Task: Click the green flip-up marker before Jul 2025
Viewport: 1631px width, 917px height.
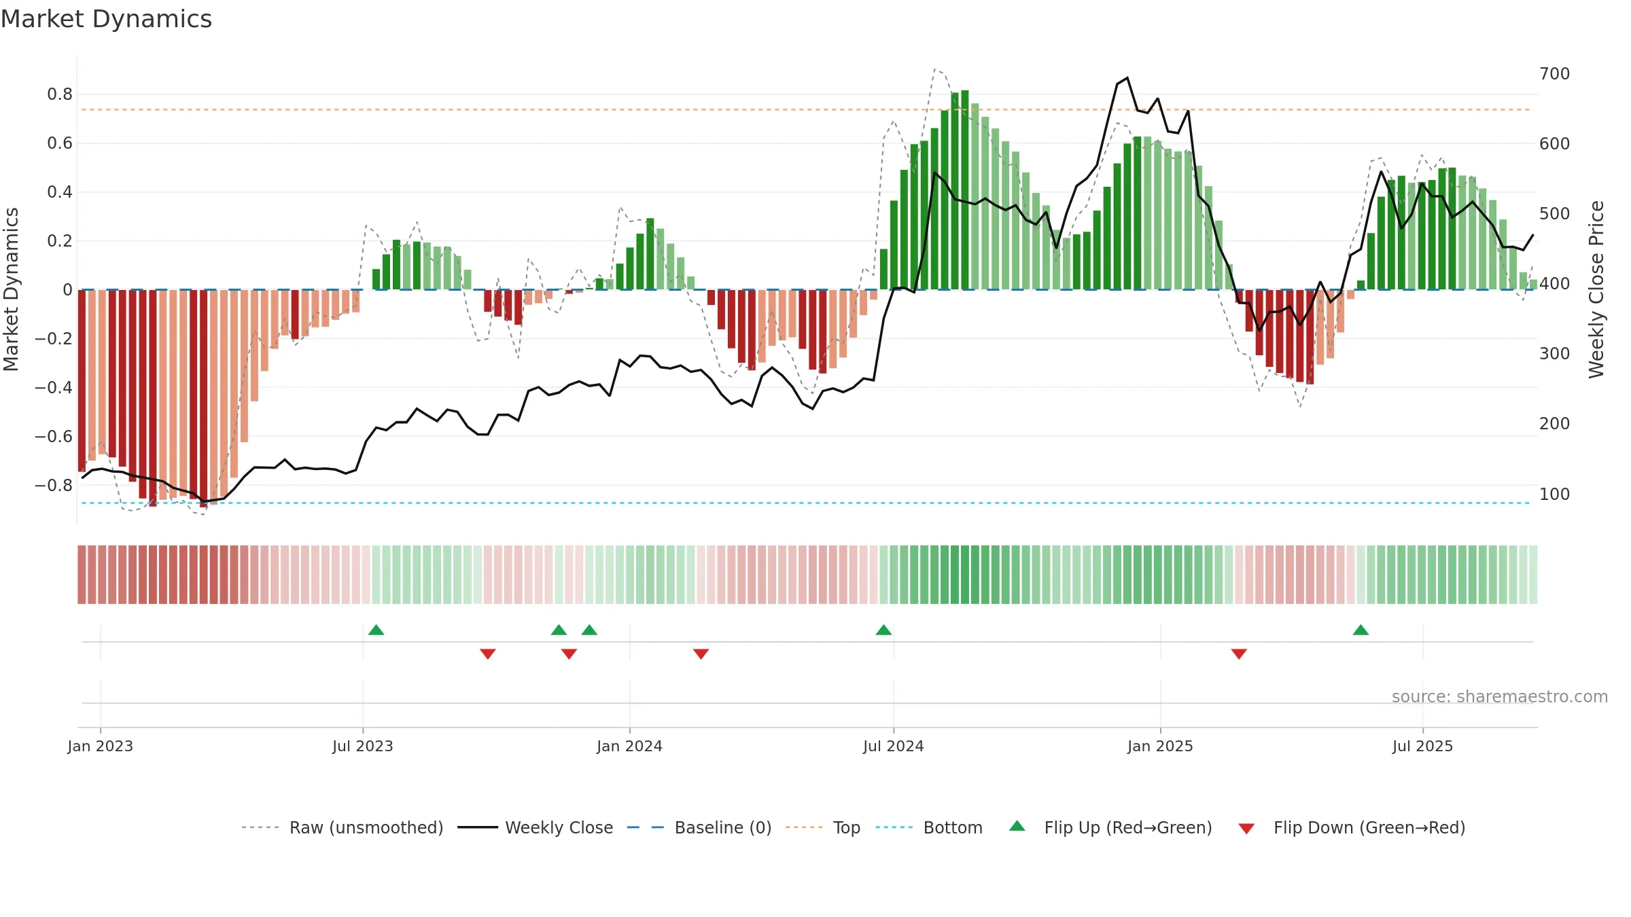Action: [x=1361, y=630]
